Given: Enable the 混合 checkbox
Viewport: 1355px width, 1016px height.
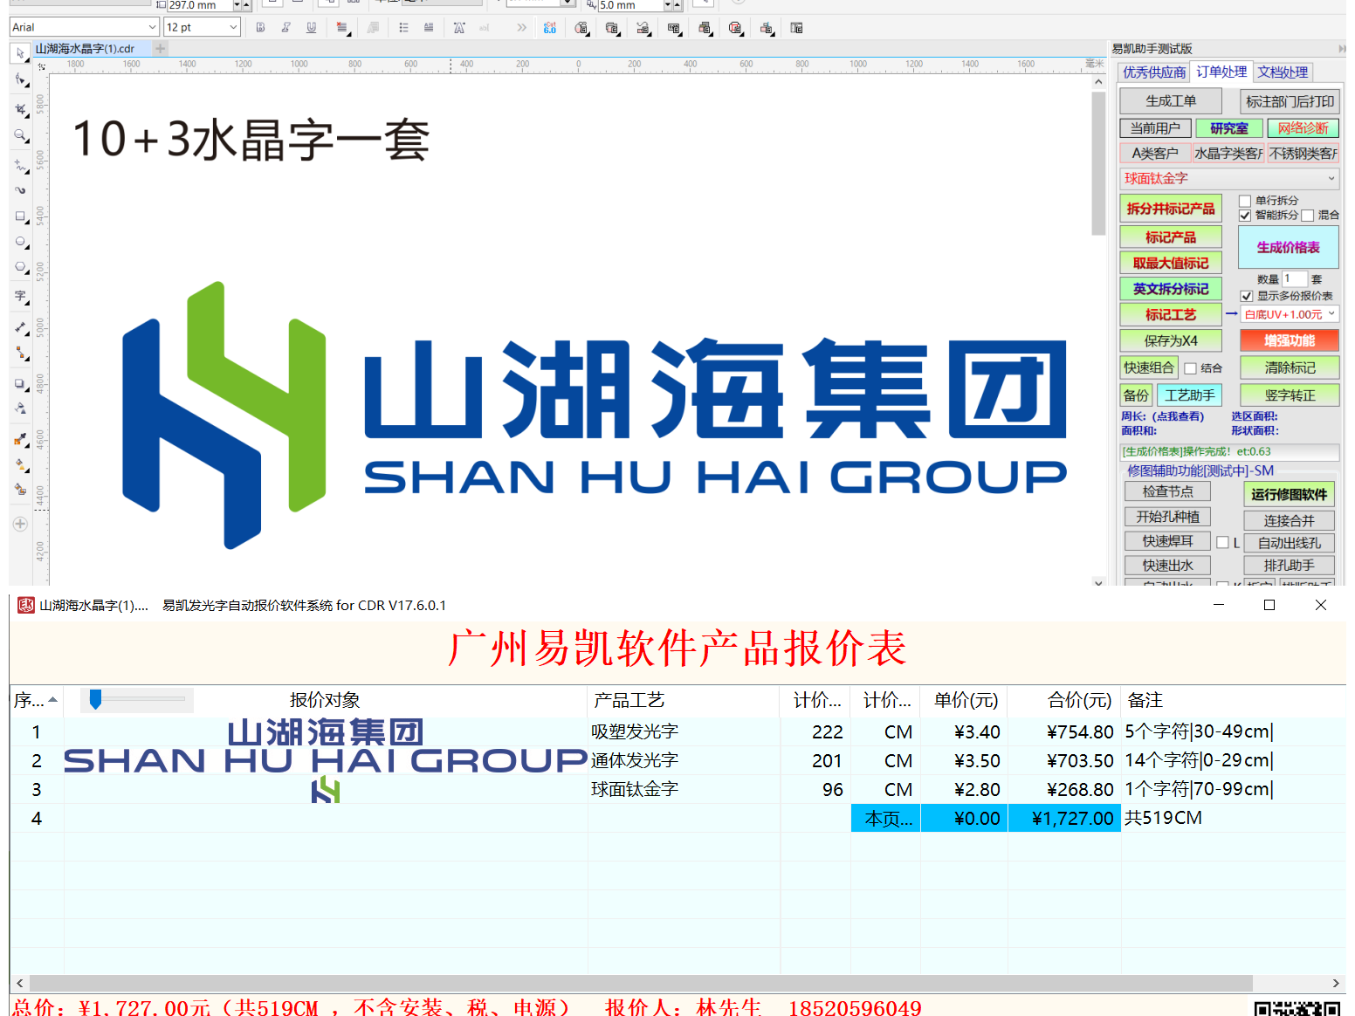Looking at the screenshot, I should pos(1307,215).
